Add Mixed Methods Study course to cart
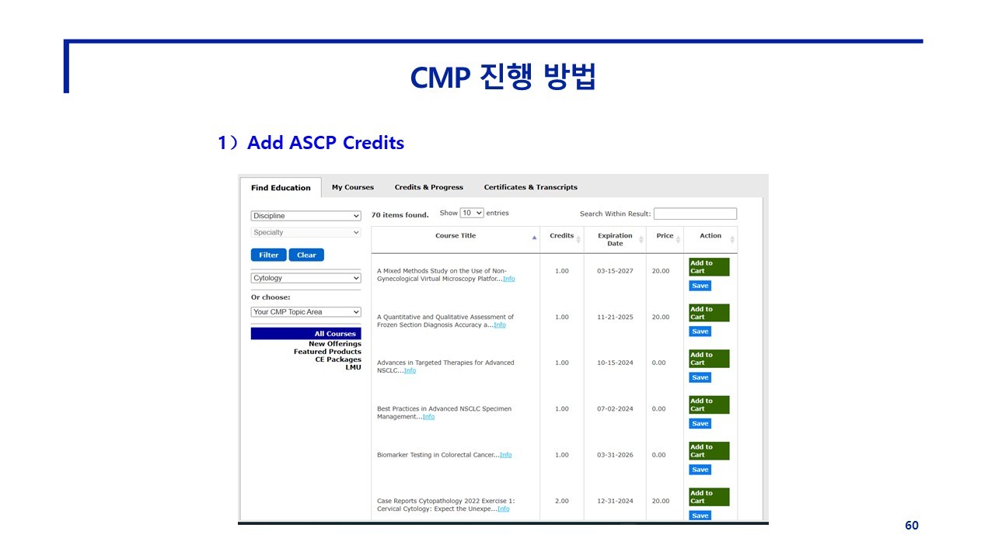Viewport: 995px width, 559px height. [709, 267]
